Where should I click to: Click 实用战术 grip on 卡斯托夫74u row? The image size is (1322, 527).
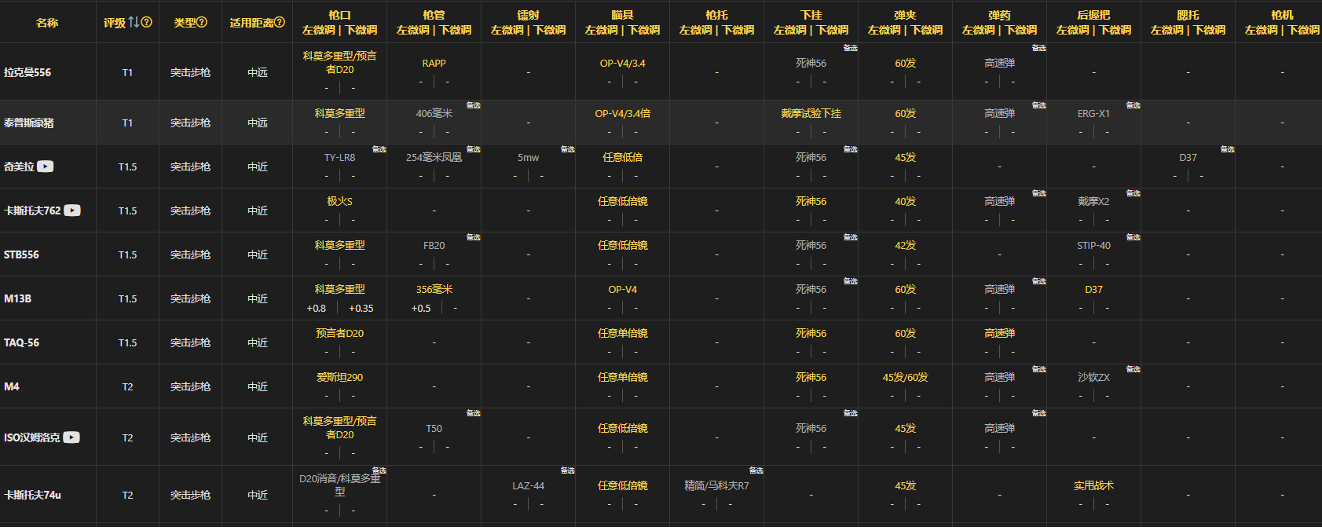coord(1093,485)
